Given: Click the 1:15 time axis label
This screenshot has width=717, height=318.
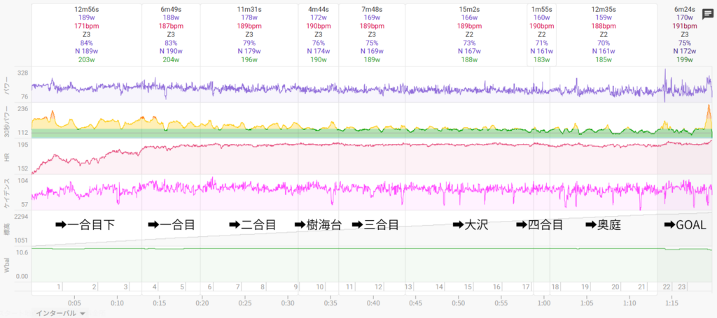Looking at the screenshot, I should click(x=672, y=303).
